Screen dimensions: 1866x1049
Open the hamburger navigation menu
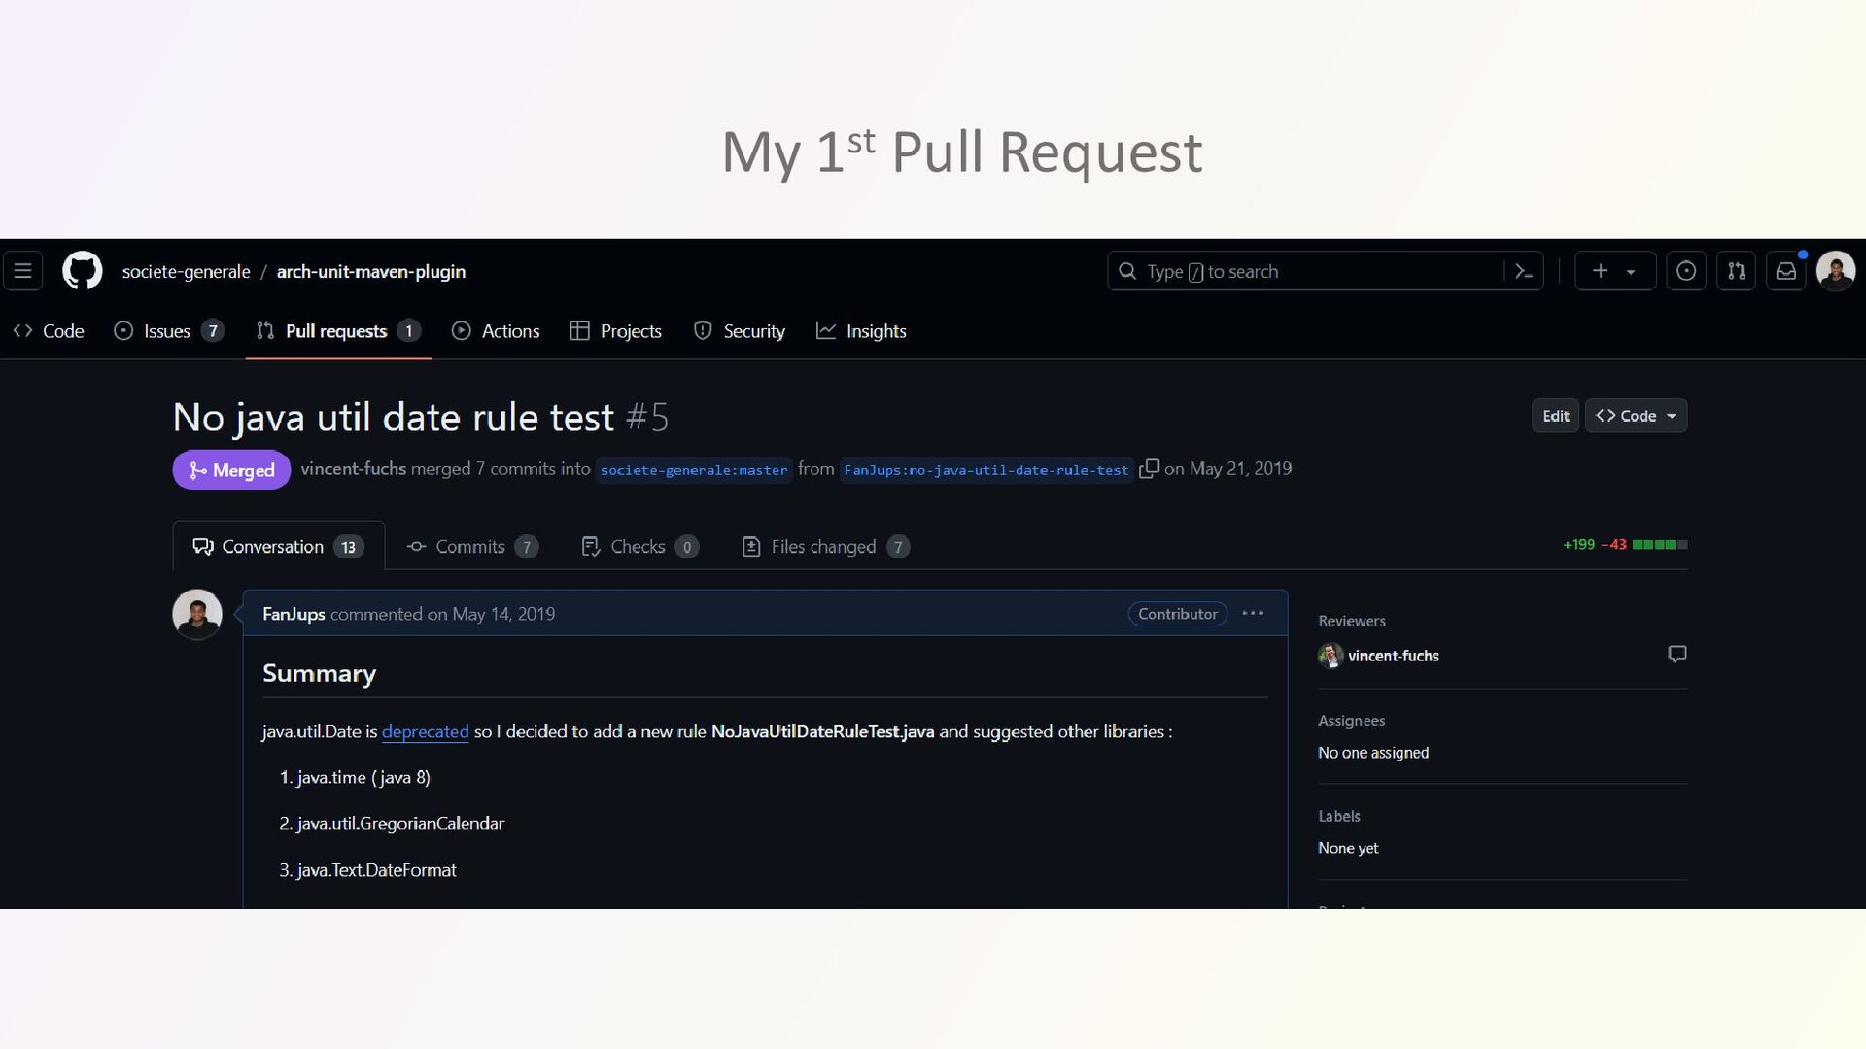point(23,271)
